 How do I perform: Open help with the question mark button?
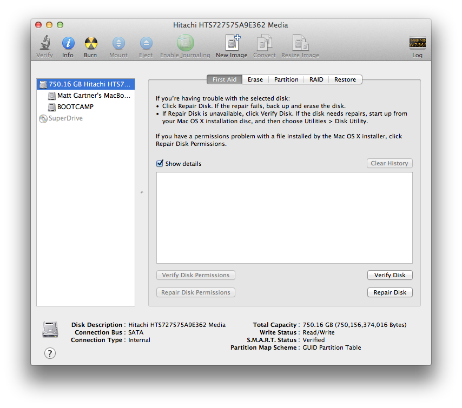click(x=50, y=353)
